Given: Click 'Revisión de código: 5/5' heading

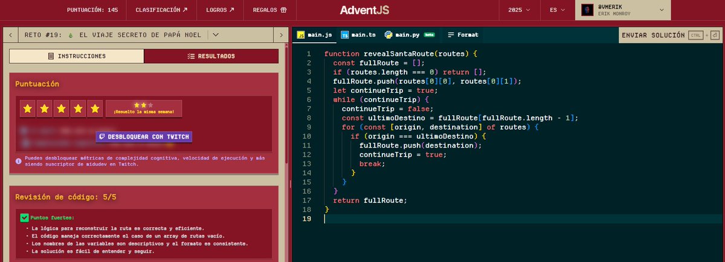Looking at the screenshot, I should [65, 196].
